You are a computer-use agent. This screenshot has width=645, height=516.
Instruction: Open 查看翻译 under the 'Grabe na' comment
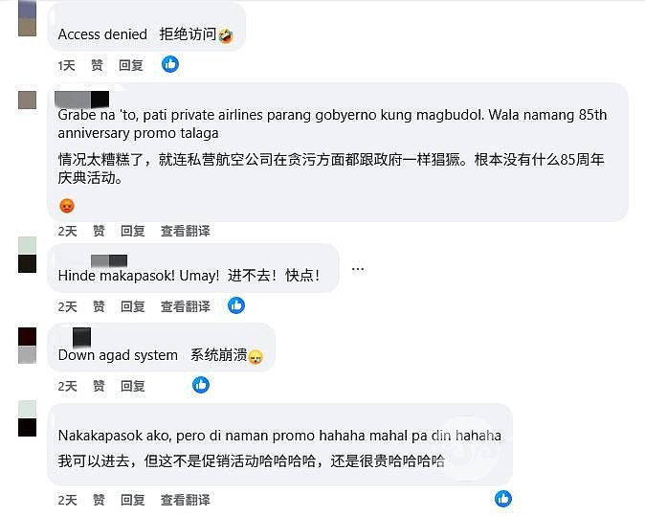[185, 231]
